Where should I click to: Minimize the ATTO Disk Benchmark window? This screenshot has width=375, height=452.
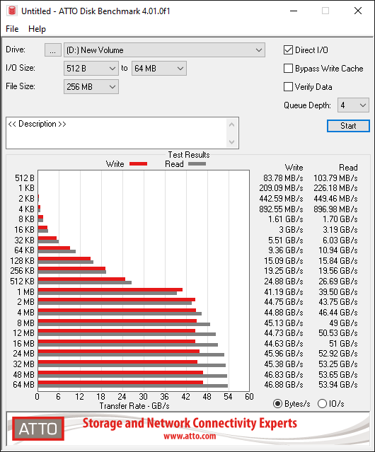pyautogui.click(x=294, y=11)
